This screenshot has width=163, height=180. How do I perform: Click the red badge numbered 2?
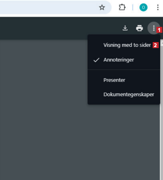(155, 45)
